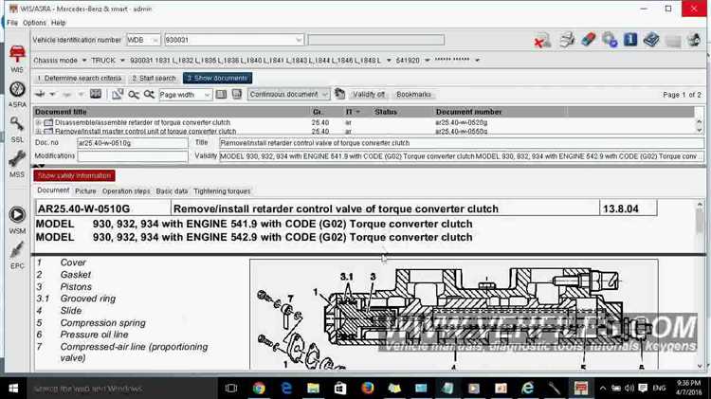Open the asterisks field dropdown arrow
The height and width of the screenshot is (399, 711).
[x=477, y=61]
